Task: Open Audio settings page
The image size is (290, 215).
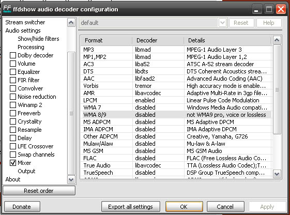Action: tap(23, 30)
